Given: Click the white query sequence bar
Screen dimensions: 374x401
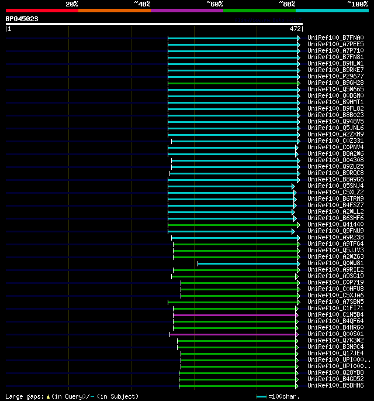Looking at the screenshot, I should pos(154,24).
